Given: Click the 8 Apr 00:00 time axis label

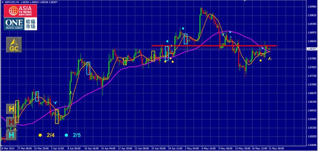Looking at the screenshot, I should pyautogui.click(x=71, y=148).
